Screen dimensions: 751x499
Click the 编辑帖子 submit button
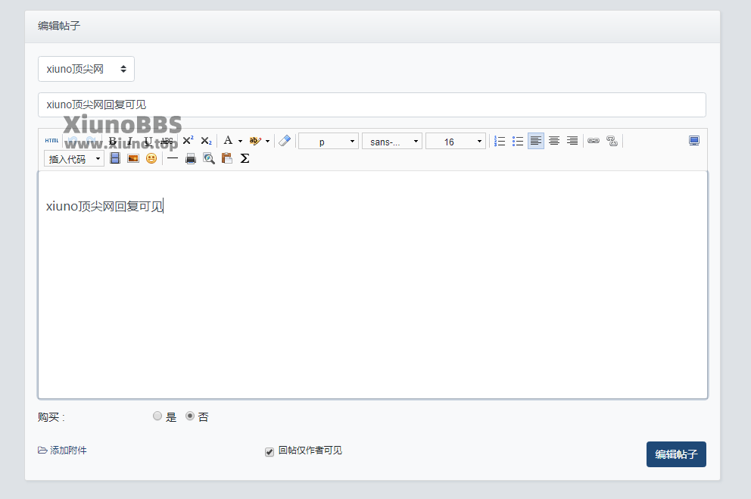676,454
